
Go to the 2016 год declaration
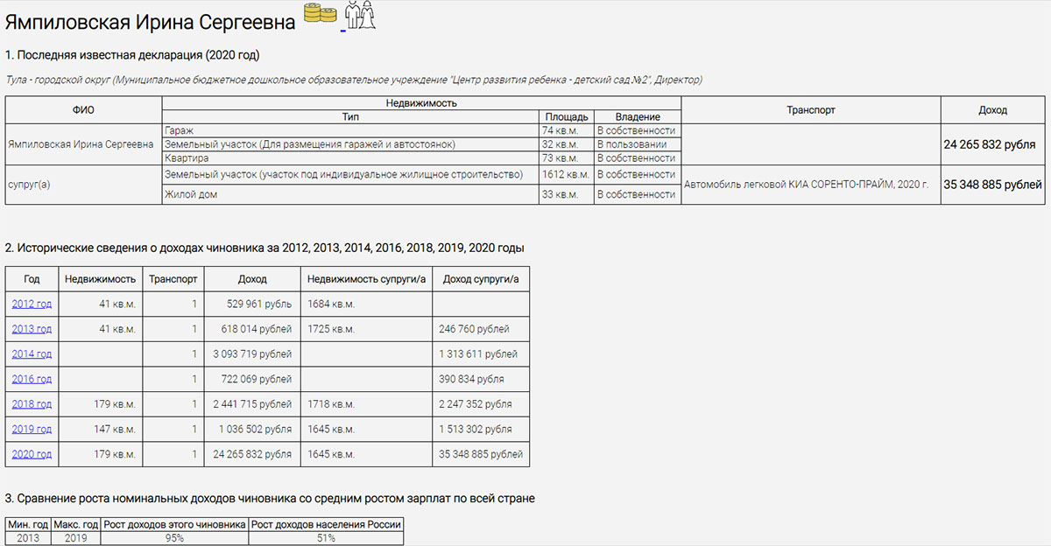coord(32,379)
